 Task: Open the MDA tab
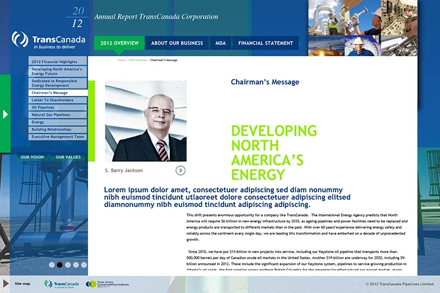221,43
